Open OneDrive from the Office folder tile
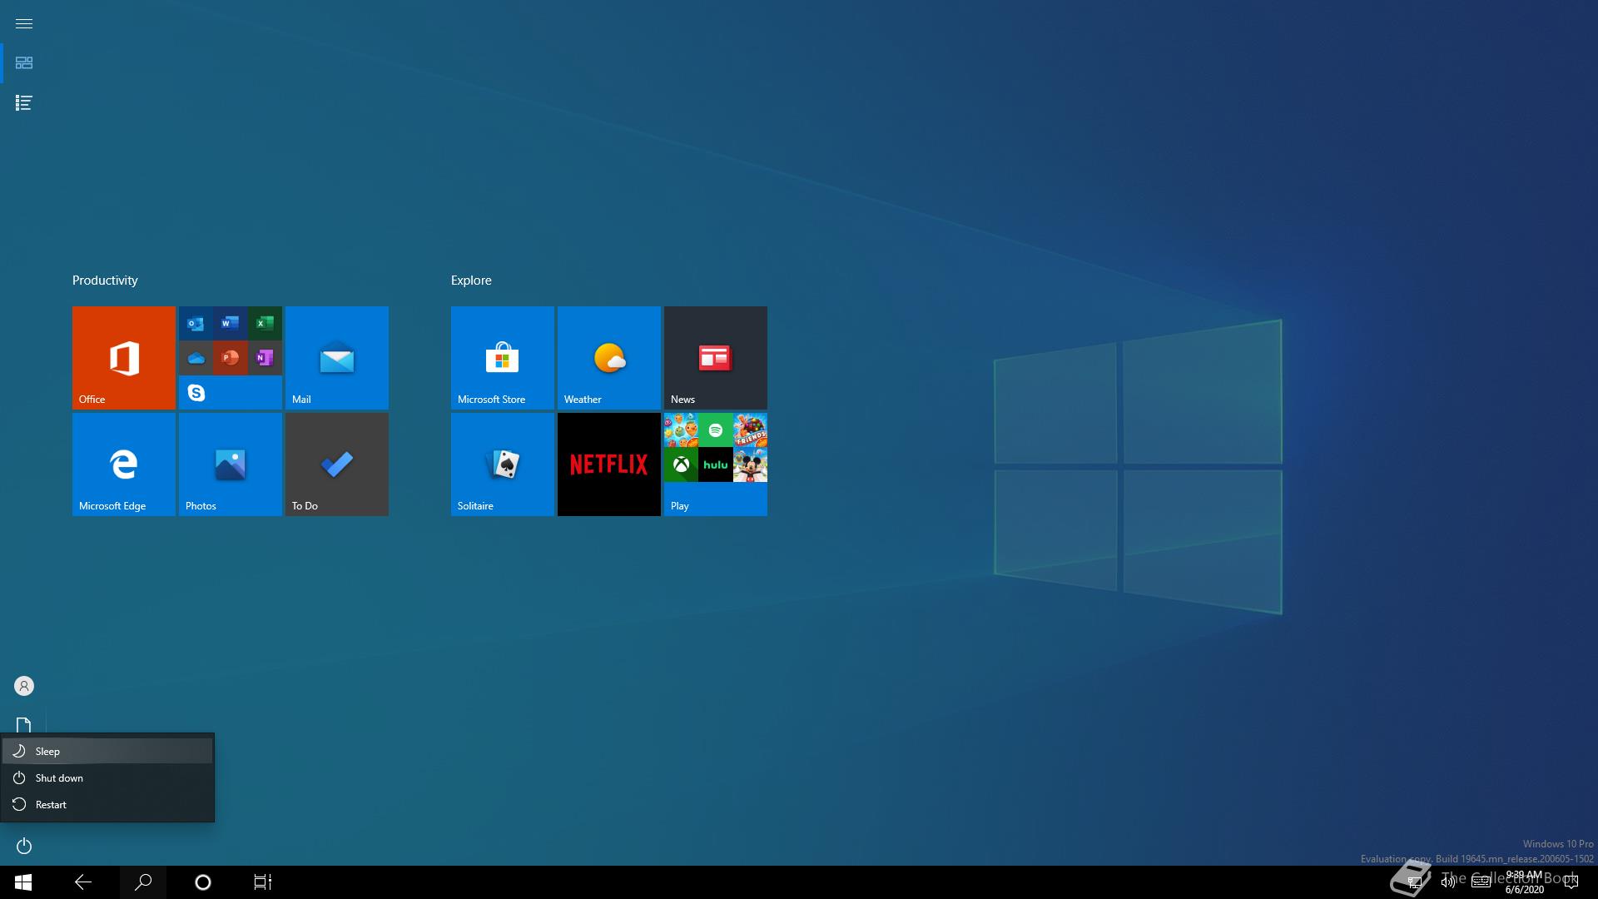The width and height of the screenshot is (1598, 899). [196, 358]
